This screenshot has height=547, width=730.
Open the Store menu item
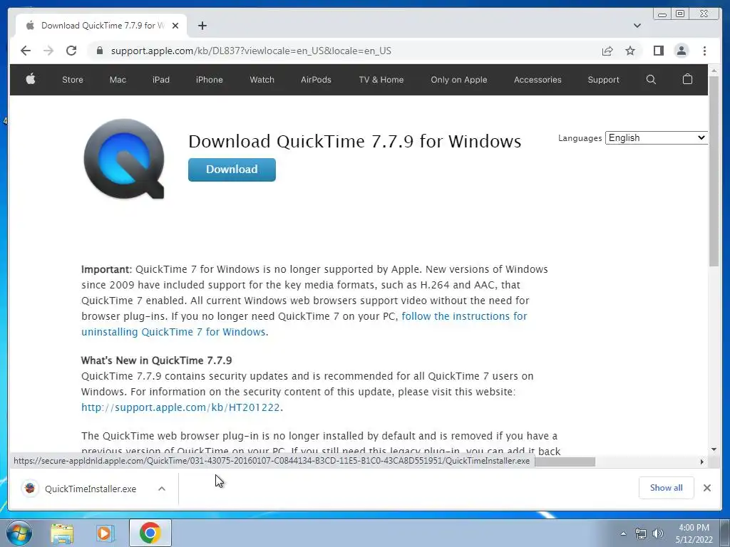point(73,80)
